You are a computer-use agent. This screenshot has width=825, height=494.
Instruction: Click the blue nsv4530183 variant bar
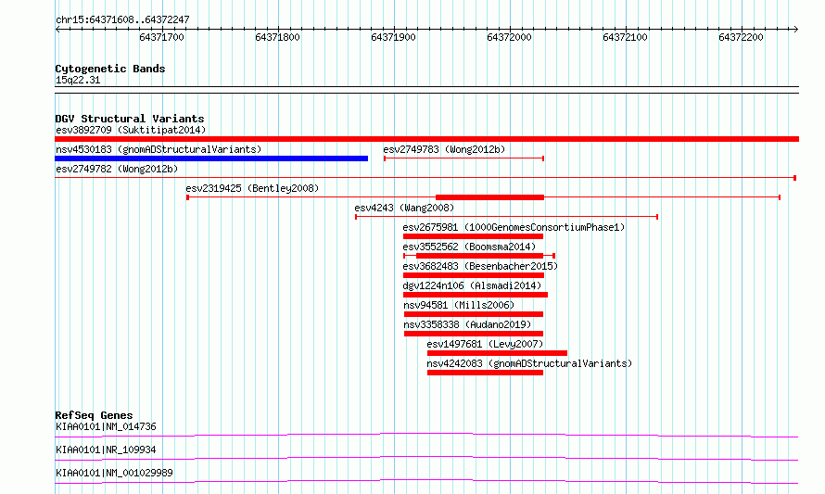point(211,158)
